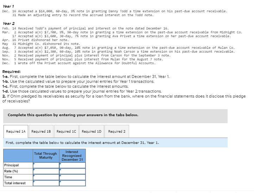Select Time cell under Total Through Maturity
Image resolution: width=254 pixels, height=193 pixels.
pos(46,177)
